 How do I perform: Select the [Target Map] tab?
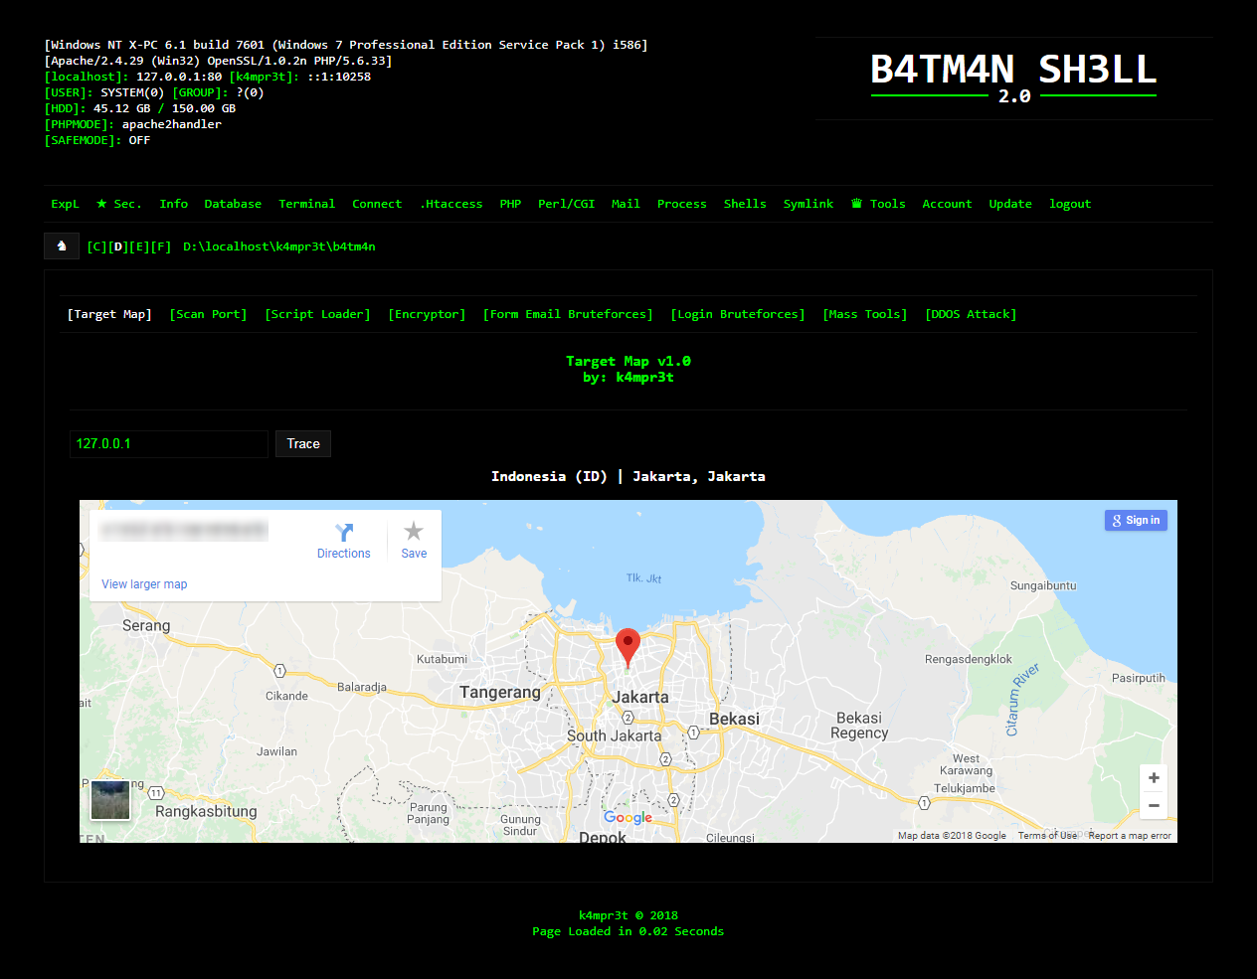(109, 314)
